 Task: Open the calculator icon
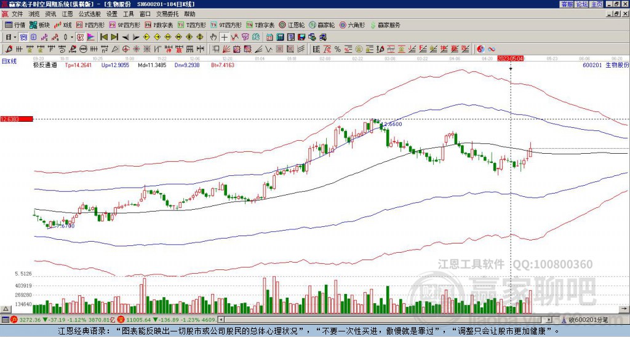(x=281, y=38)
